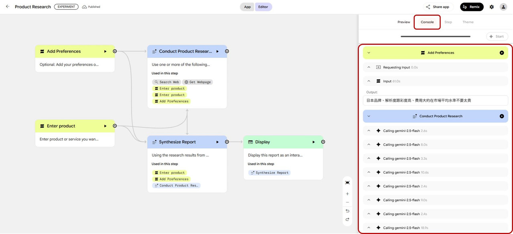Click the undo arrow icon on canvas
Image resolution: width=513 pixels, height=234 pixels.
(347, 211)
